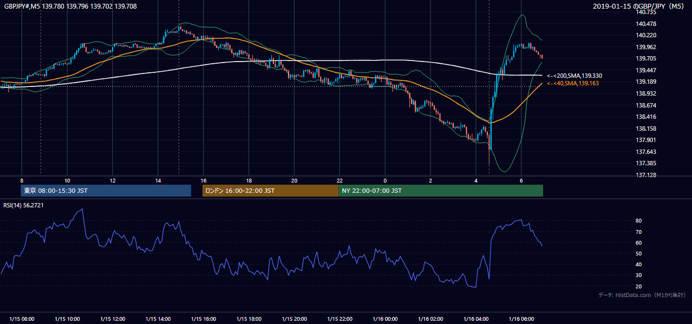Viewport: 692px width, 324px height.
Task: Click price axis value 138.158
Action: (x=647, y=129)
